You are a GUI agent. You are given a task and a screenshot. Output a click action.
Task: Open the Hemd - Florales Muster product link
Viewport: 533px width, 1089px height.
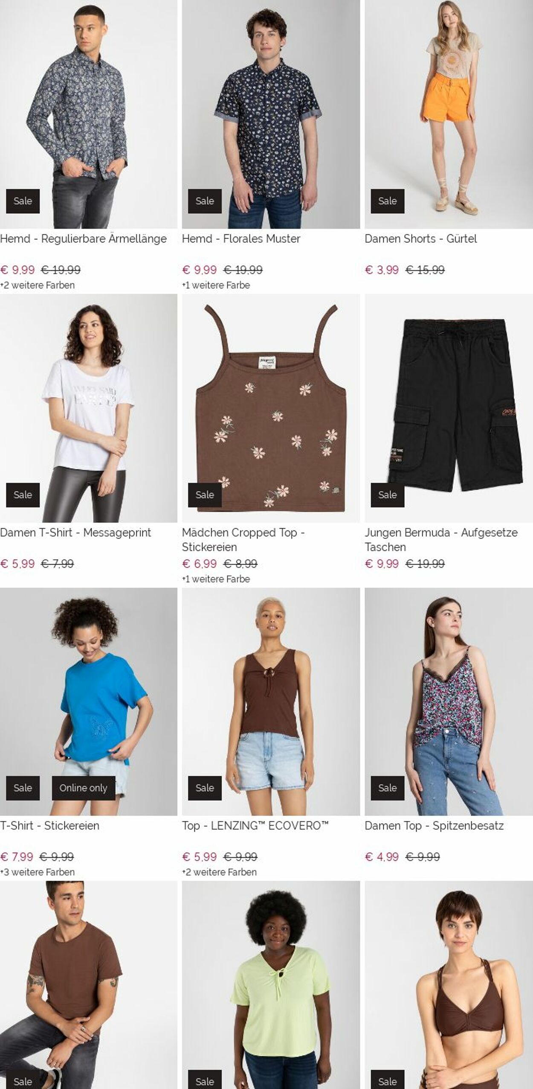241,239
